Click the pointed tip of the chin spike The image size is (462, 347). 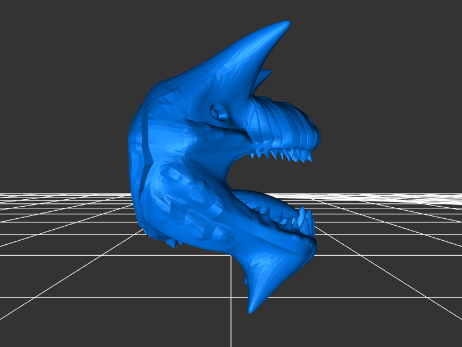[x=252, y=310]
